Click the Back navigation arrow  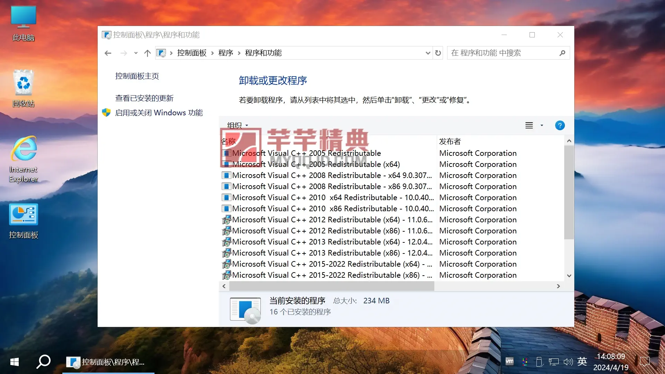pos(108,53)
